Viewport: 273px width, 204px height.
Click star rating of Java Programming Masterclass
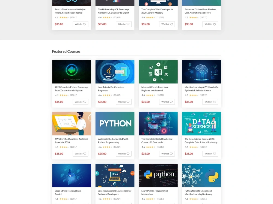tap(107, 199)
